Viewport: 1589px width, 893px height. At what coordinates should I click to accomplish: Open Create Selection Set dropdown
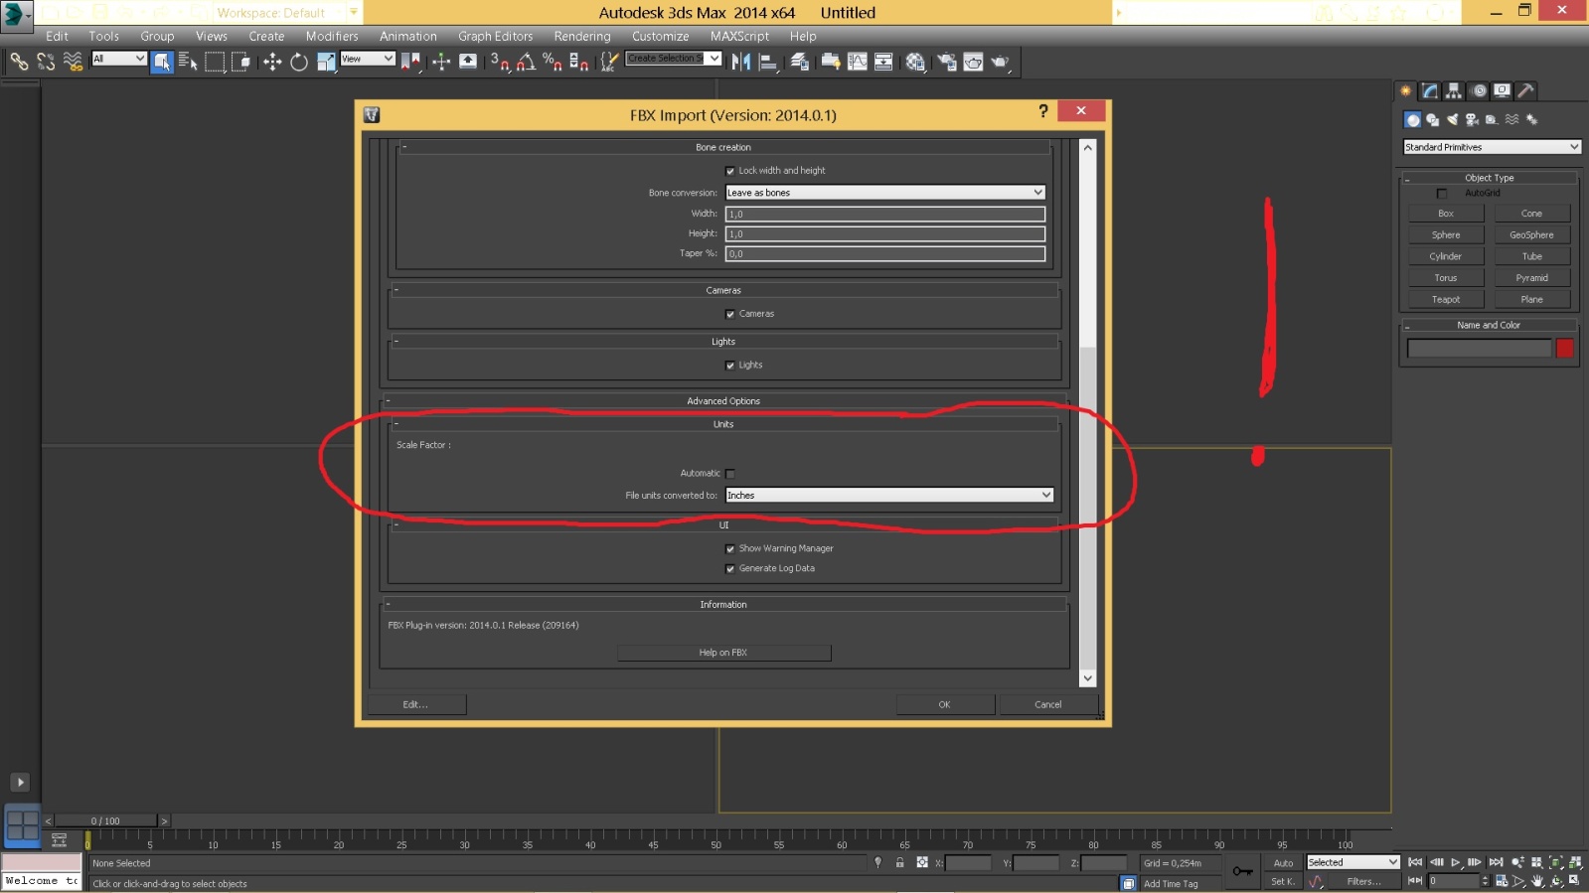click(673, 59)
